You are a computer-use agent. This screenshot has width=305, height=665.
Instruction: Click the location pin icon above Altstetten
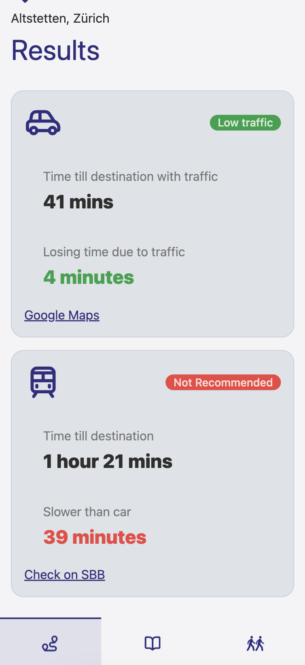pos(25,1)
